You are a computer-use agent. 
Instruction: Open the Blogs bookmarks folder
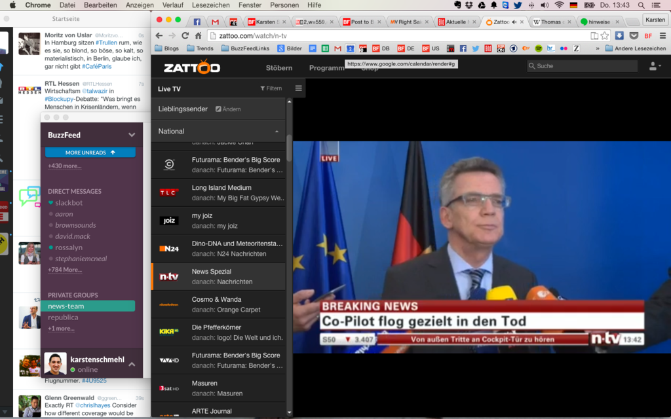(166, 48)
